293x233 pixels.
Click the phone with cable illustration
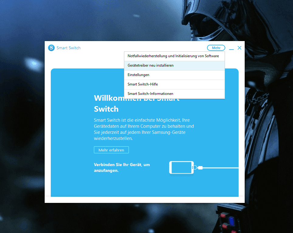(204, 168)
